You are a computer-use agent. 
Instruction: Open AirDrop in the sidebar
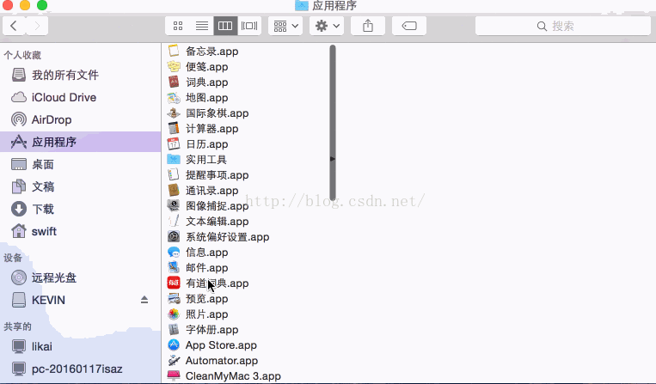tap(80, 120)
